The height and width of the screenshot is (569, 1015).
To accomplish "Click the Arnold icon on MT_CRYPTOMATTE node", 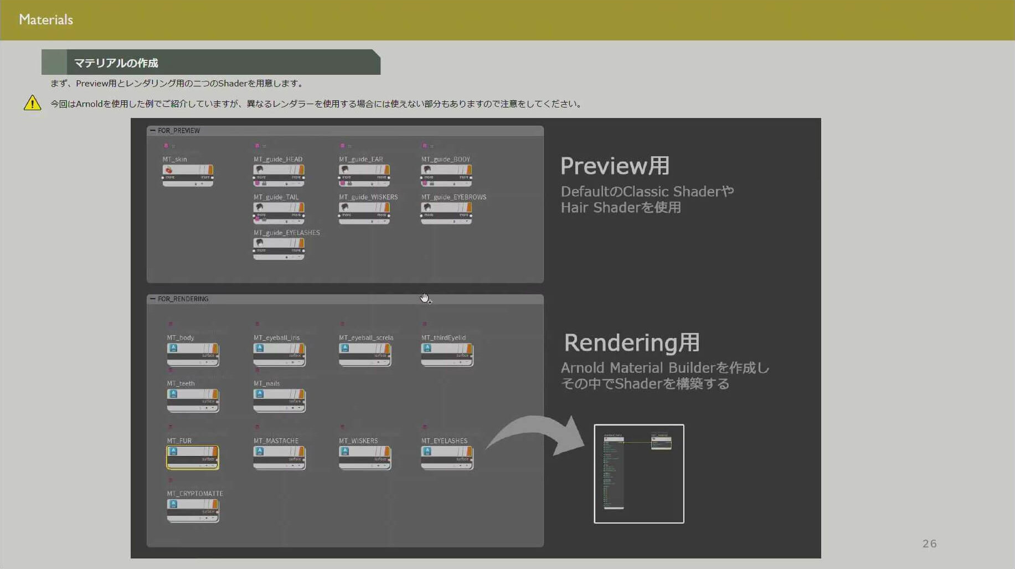I will point(173,504).
